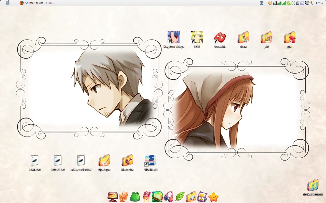326x203 pixels.
Task: Click the webcam tray icon
Action: [x=298, y=3]
